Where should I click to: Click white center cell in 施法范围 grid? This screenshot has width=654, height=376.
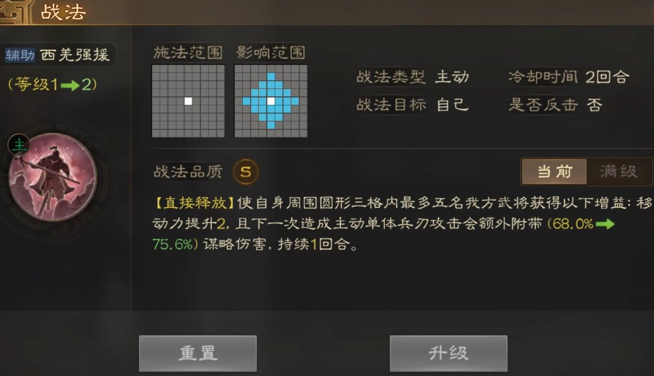(x=188, y=101)
